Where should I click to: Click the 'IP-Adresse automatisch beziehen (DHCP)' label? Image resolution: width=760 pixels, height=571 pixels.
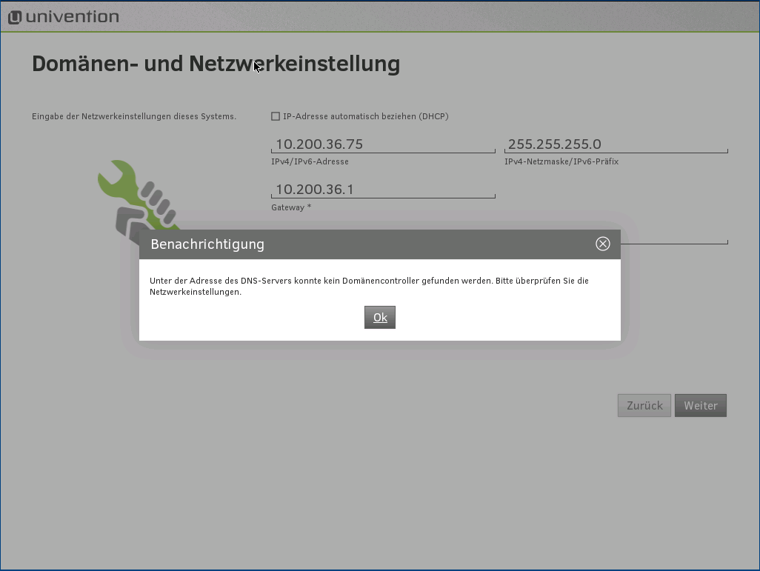pyautogui.click(x=365, y=116)
